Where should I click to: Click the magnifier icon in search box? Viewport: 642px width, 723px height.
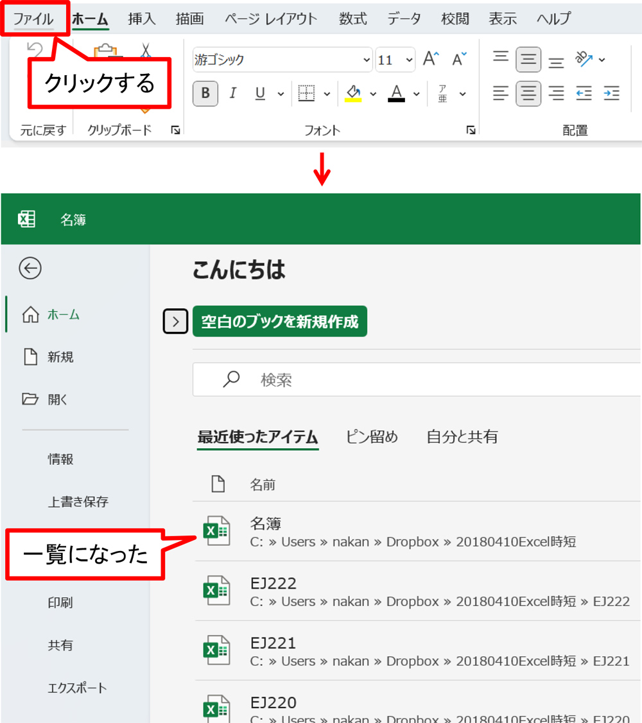(231, 379)
